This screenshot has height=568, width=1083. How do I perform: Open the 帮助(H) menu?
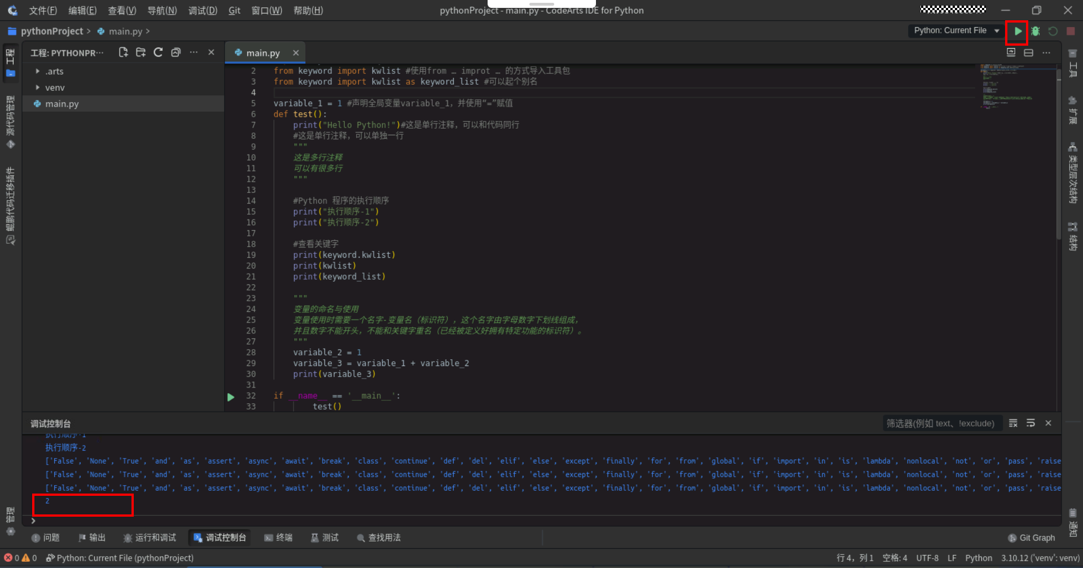[x=308, y=10]
